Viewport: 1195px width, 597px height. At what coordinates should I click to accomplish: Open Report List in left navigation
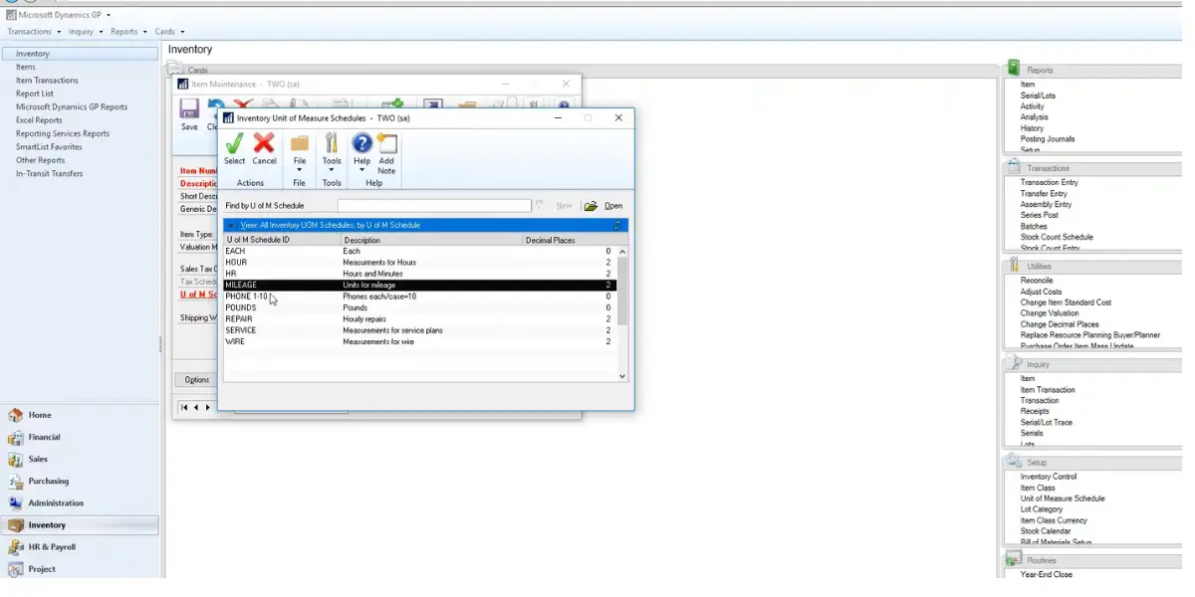click(35, 94)
